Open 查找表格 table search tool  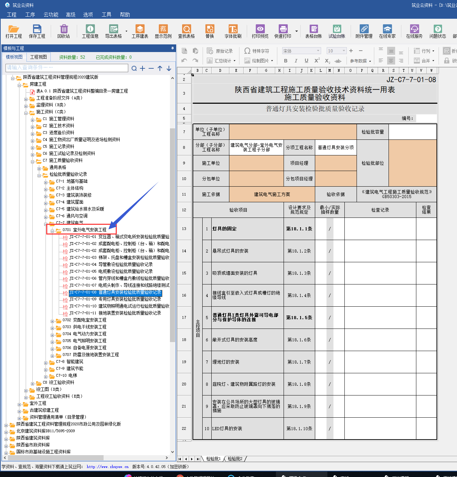186,31
